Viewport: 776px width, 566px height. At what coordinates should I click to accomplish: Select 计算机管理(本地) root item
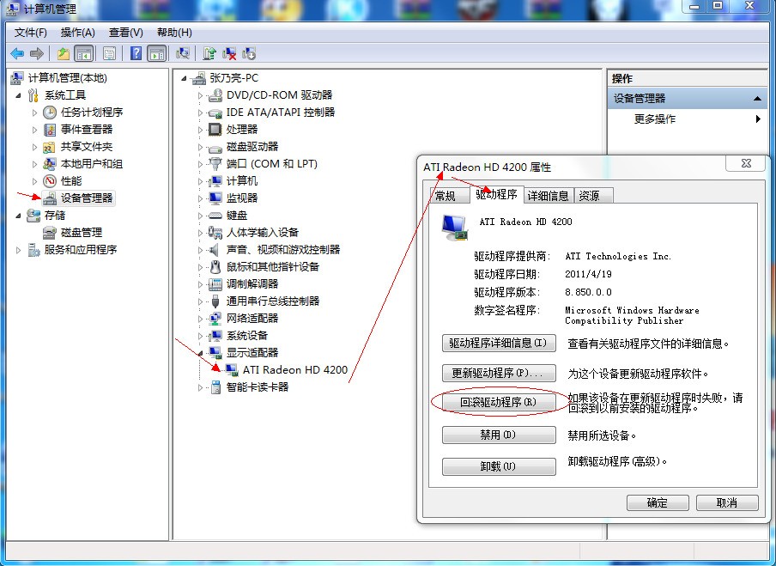(67, 78)
